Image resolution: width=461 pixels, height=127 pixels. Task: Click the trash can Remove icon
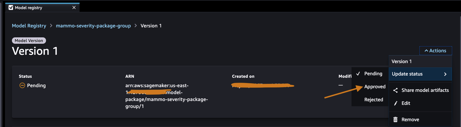click(x=396, y=120)
